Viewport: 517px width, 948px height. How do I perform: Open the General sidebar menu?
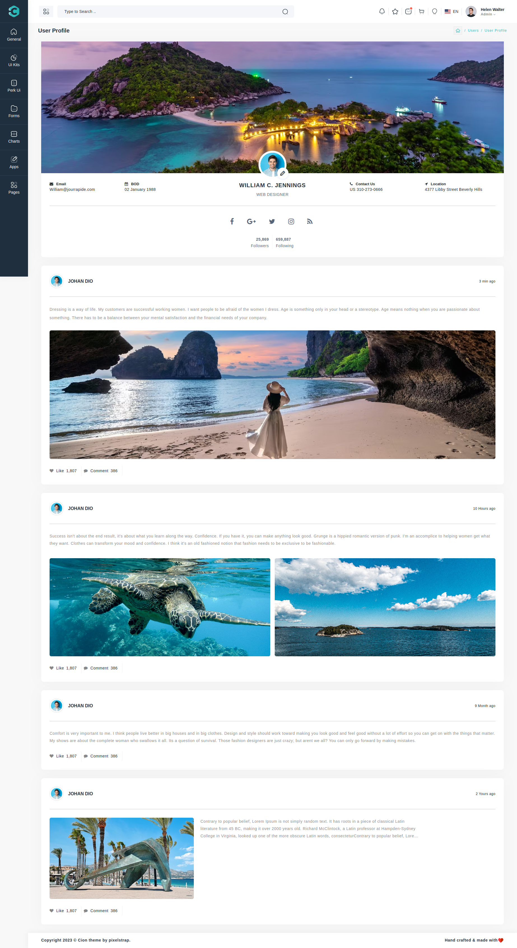pyautogui.click(x=14, y=35)
